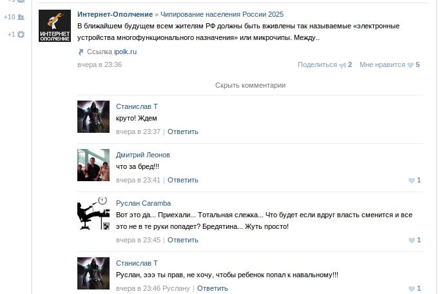
Task: Click the +10 friends icon in left sidebar
Action: (x=21, y=17)
